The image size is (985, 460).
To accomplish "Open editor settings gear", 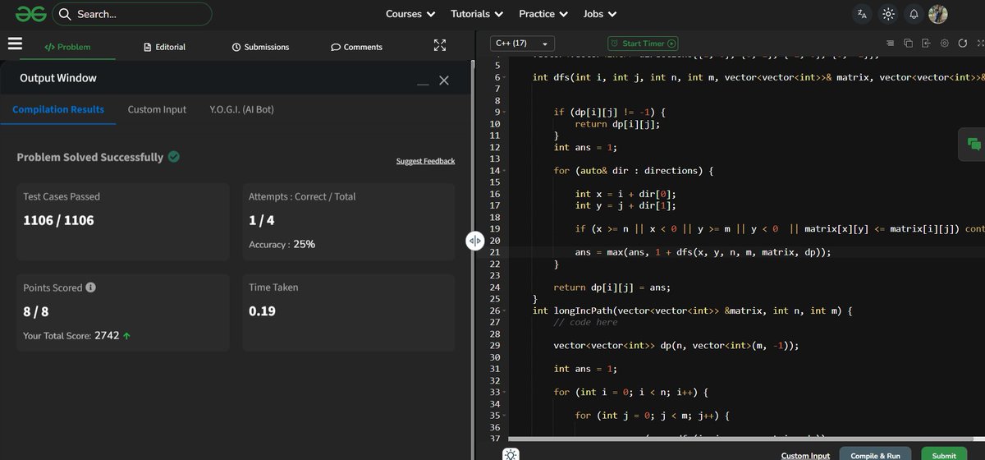I will coord(944,44).
